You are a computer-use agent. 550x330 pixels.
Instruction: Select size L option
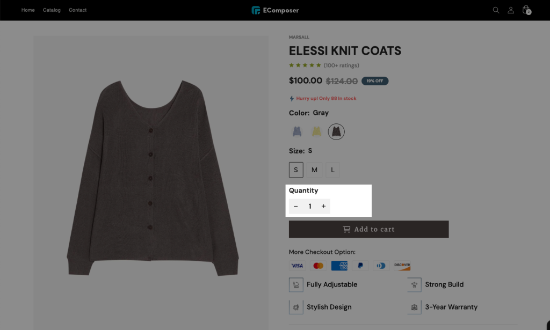pos(332,170)
